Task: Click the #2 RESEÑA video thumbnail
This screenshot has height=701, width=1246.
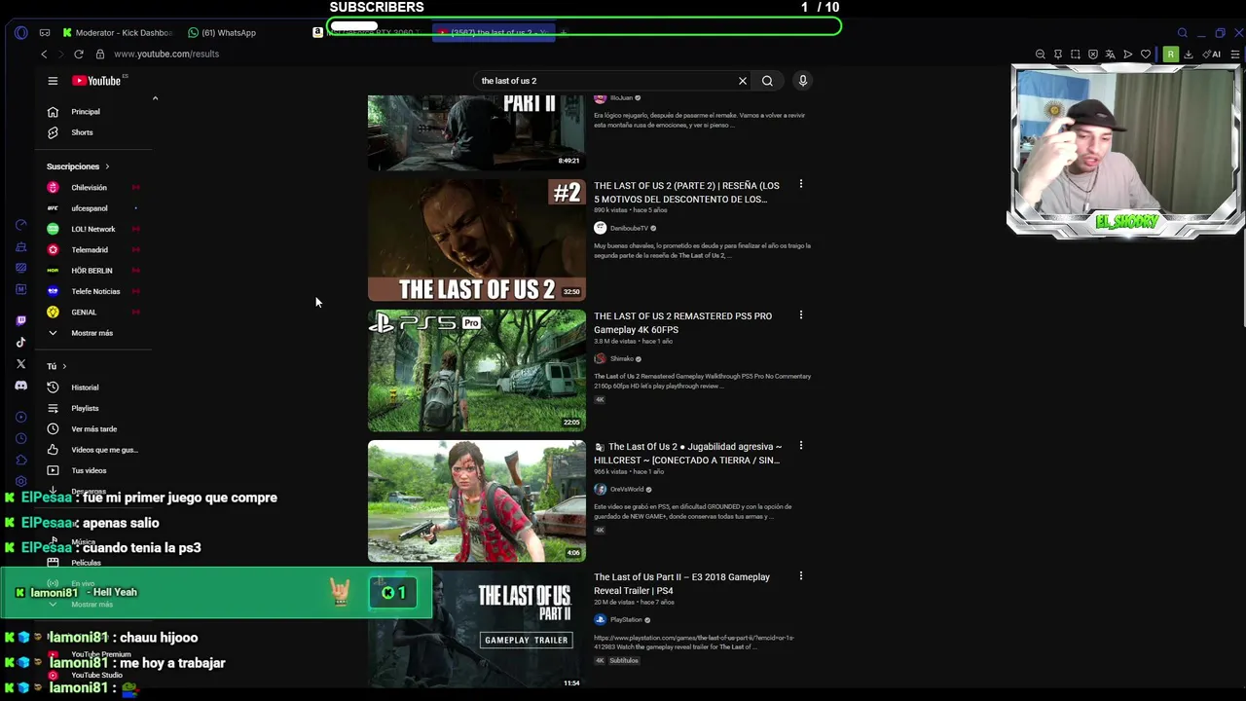Action: coord(477,240)
